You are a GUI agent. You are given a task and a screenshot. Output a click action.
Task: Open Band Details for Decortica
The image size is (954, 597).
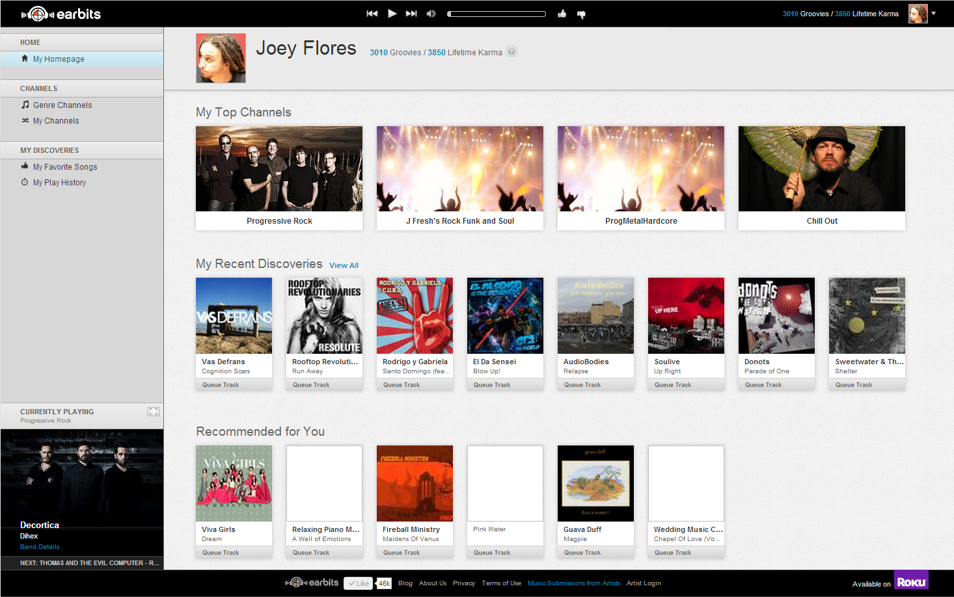pos(40,547)
